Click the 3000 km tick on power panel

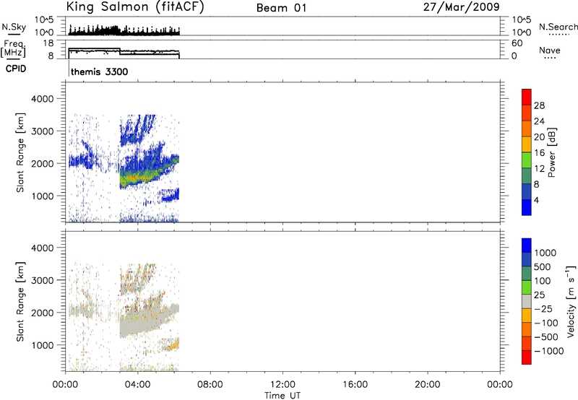click(42, 131)
